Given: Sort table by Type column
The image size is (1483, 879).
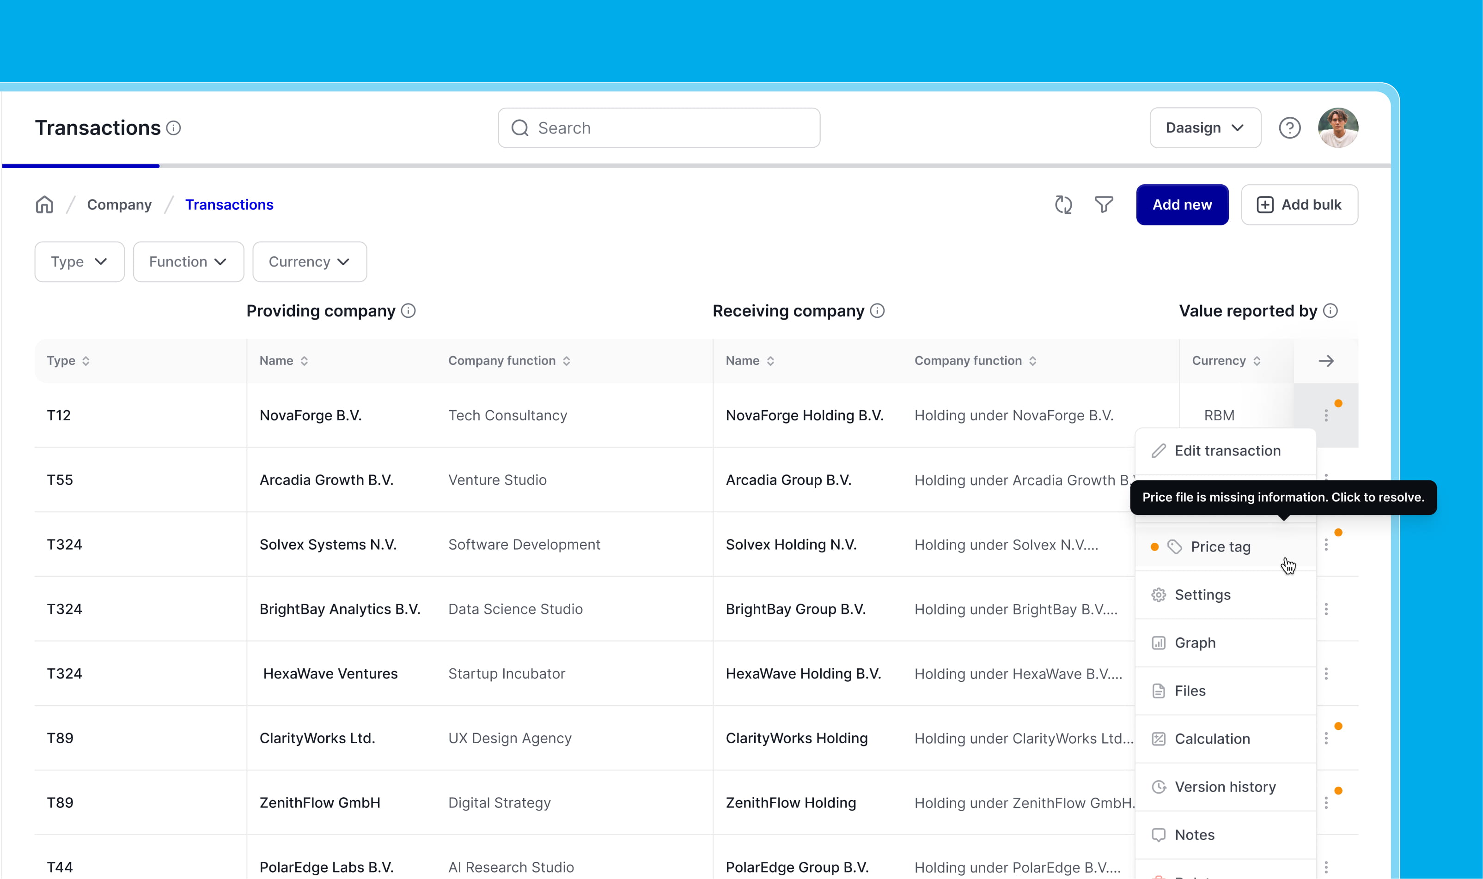Looking at the screenshot, I should coord(68,361).
